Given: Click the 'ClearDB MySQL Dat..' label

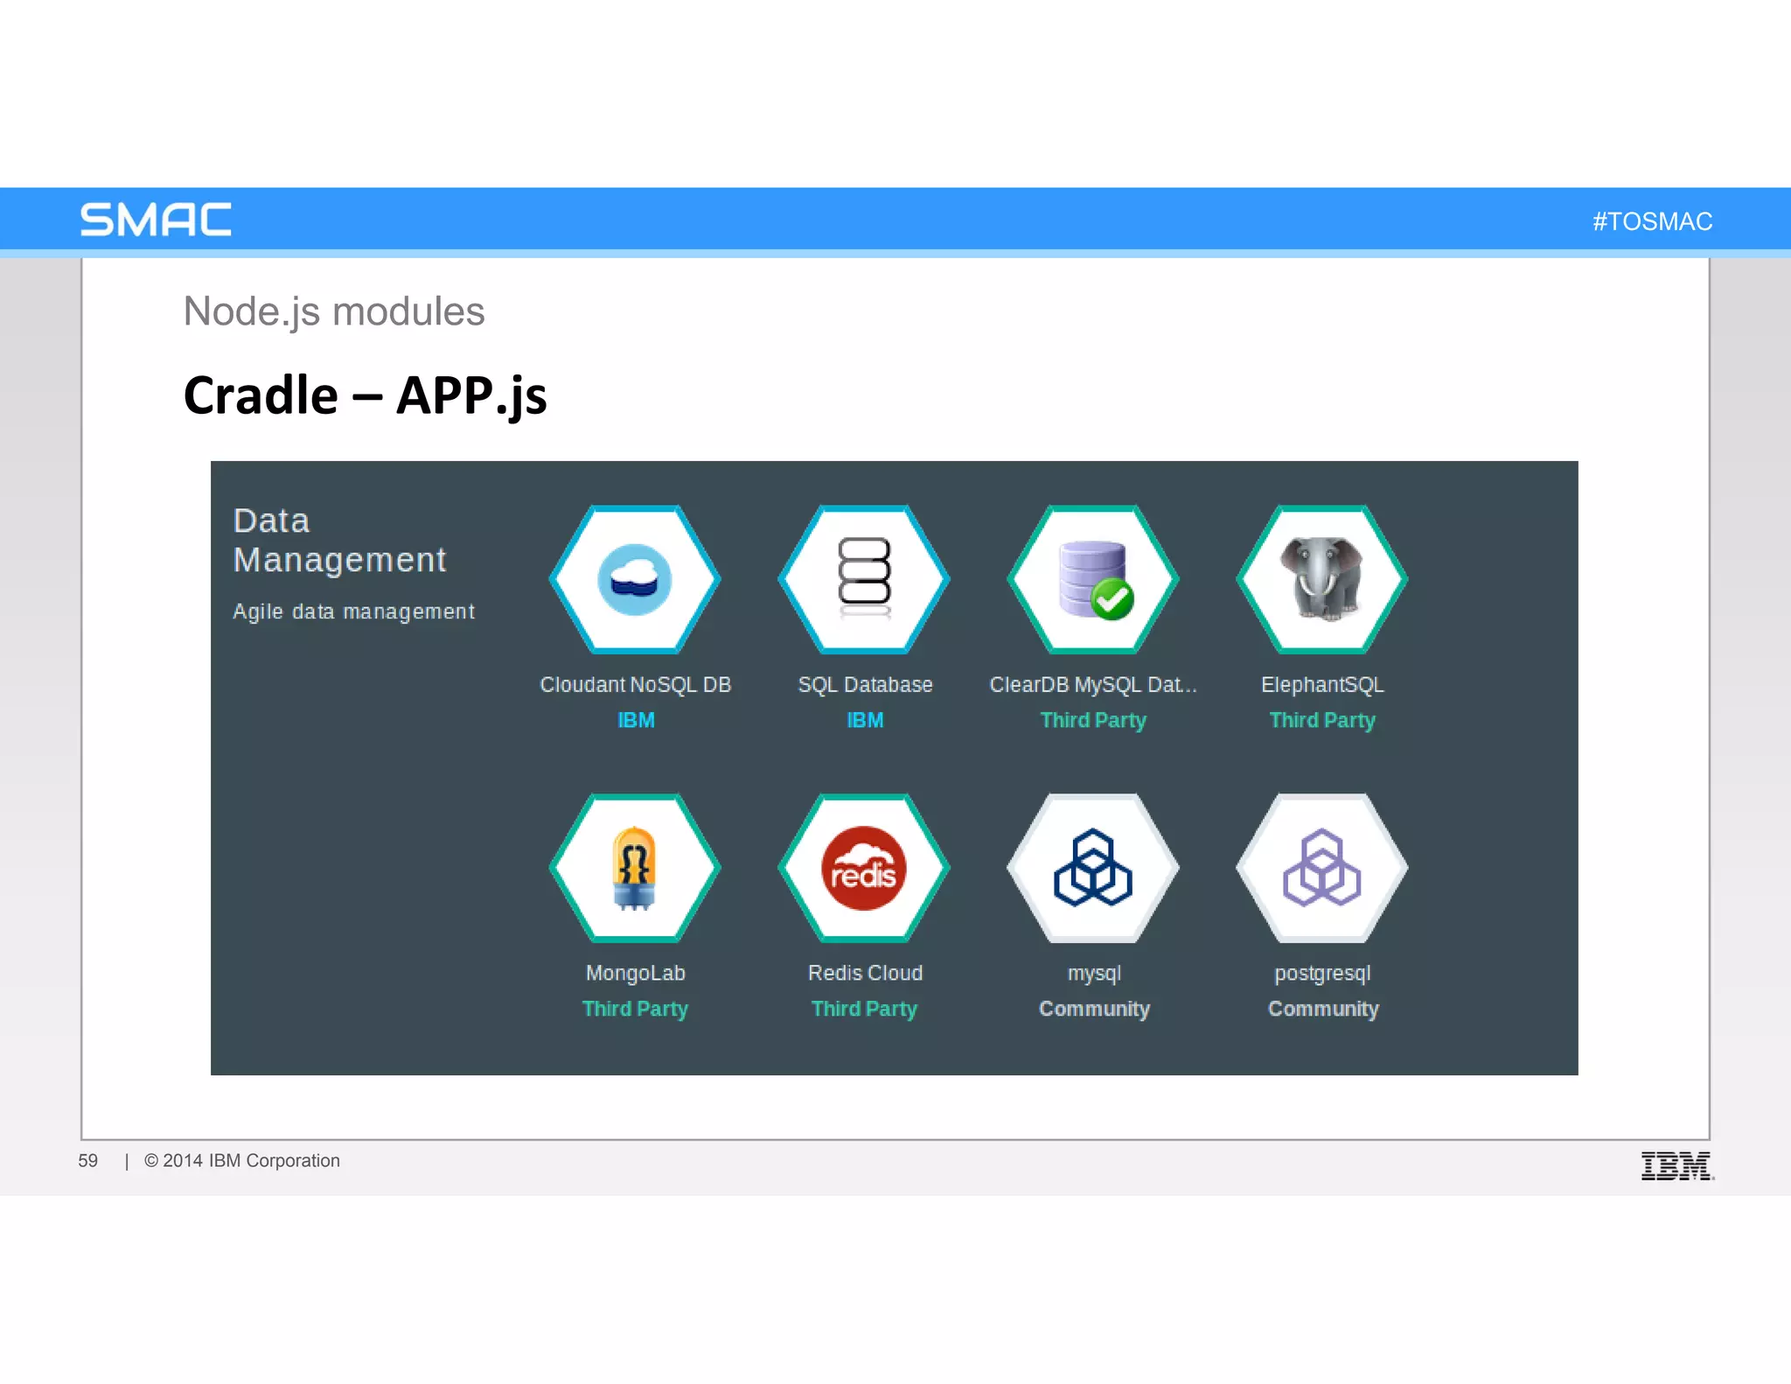Looking at the screenshot, I should click(1093, 685).
